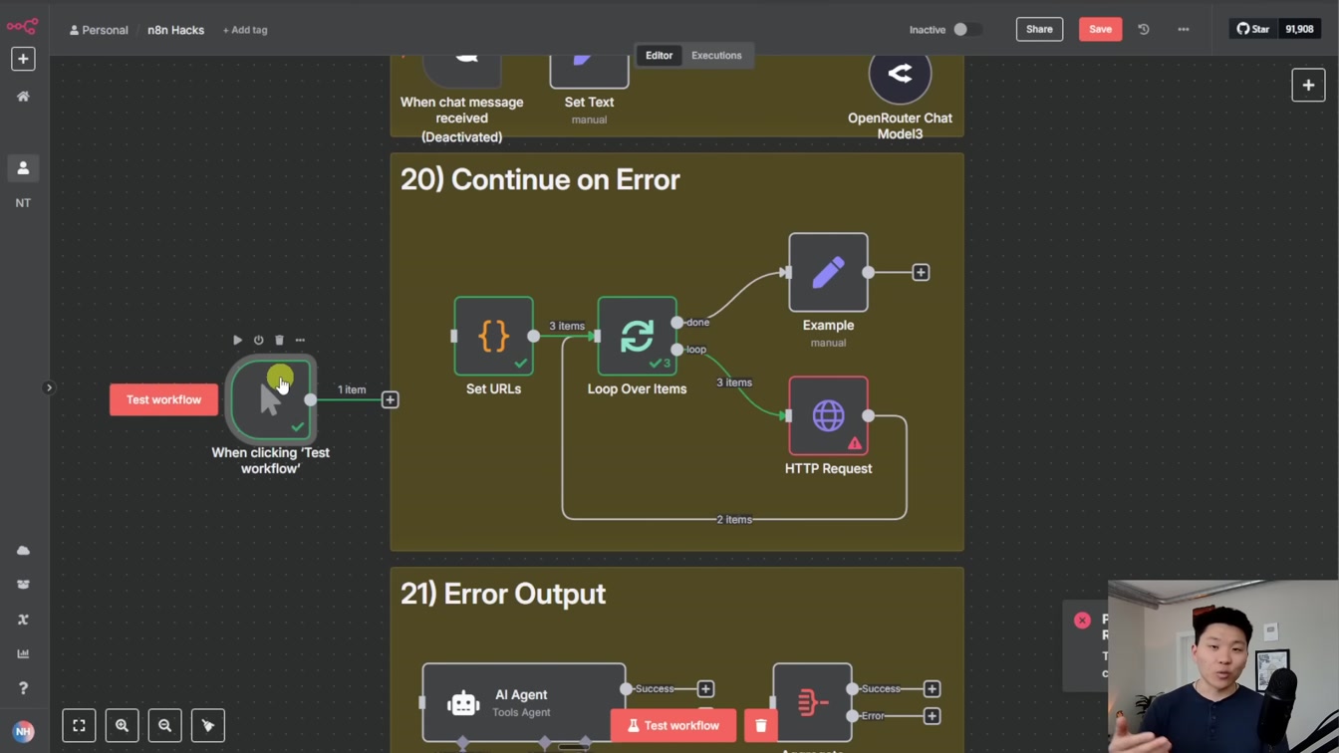The image size is (1339, 753).
Task: Select the Loop Over Items node
Action: pyautogui.click(x=637, y=336)
